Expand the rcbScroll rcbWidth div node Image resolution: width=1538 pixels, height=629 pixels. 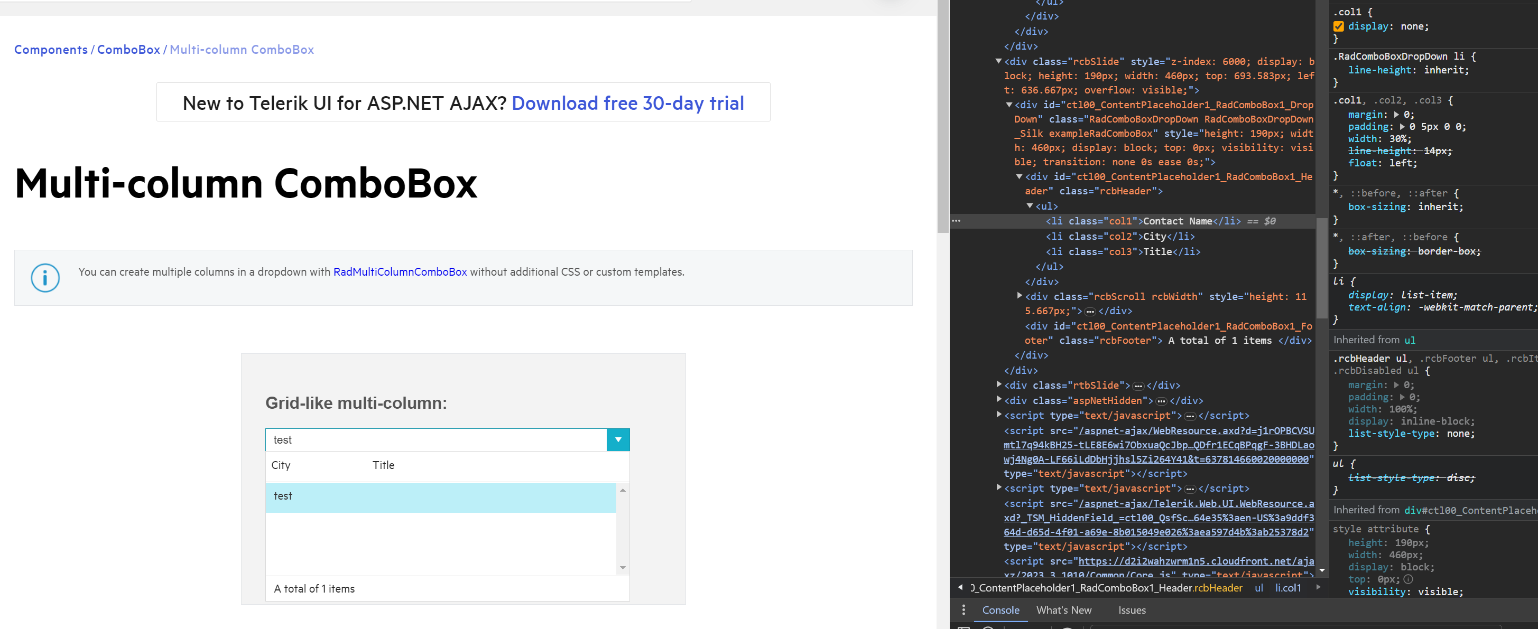[1019, 295]
